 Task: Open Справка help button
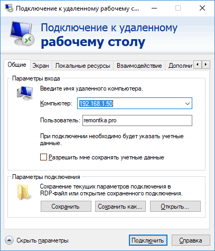[191, 240]
